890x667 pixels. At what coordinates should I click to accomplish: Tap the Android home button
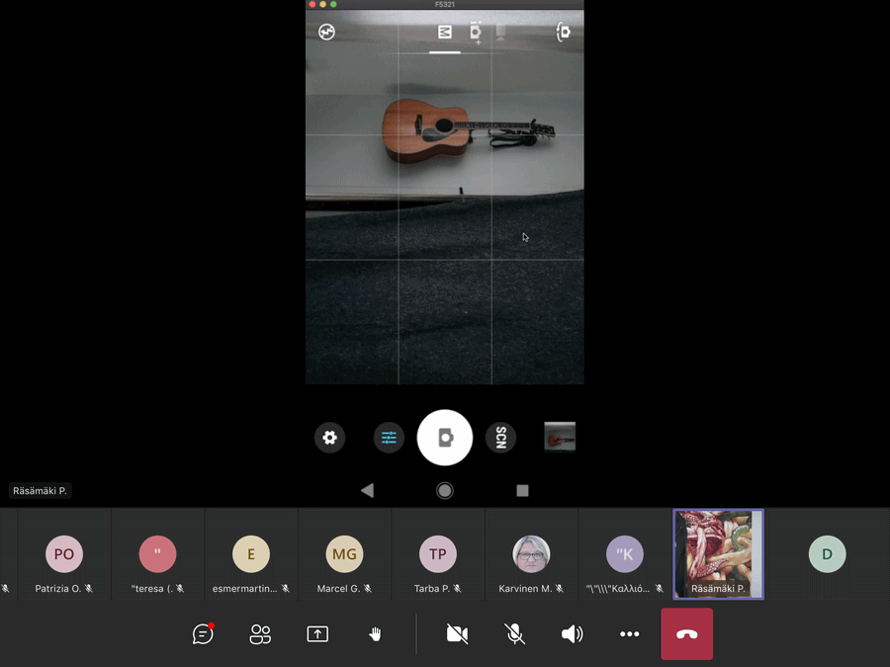pyautogui.click(x=445, y=491)
